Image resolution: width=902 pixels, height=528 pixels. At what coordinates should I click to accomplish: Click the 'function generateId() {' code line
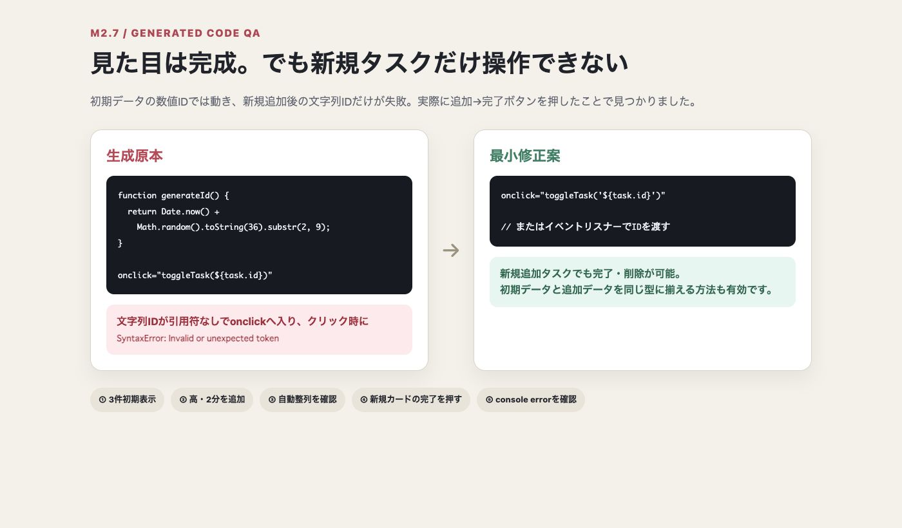point(173,195)
